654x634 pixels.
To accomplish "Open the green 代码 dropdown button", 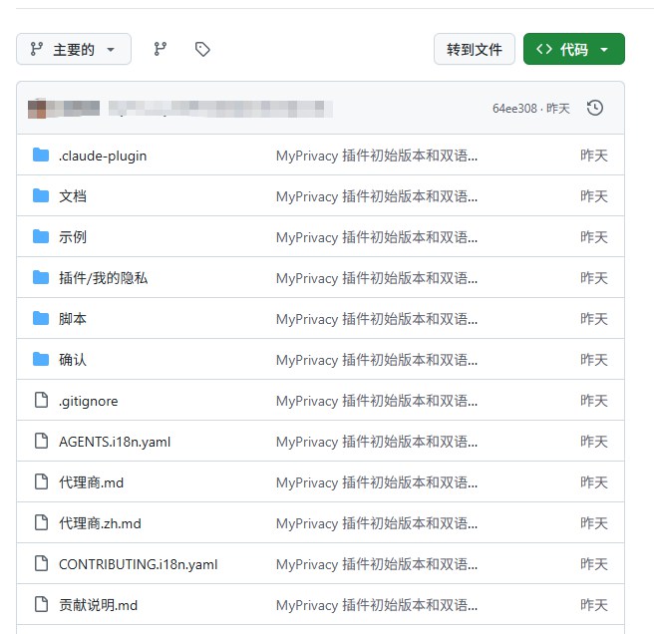I will (574, 49).
